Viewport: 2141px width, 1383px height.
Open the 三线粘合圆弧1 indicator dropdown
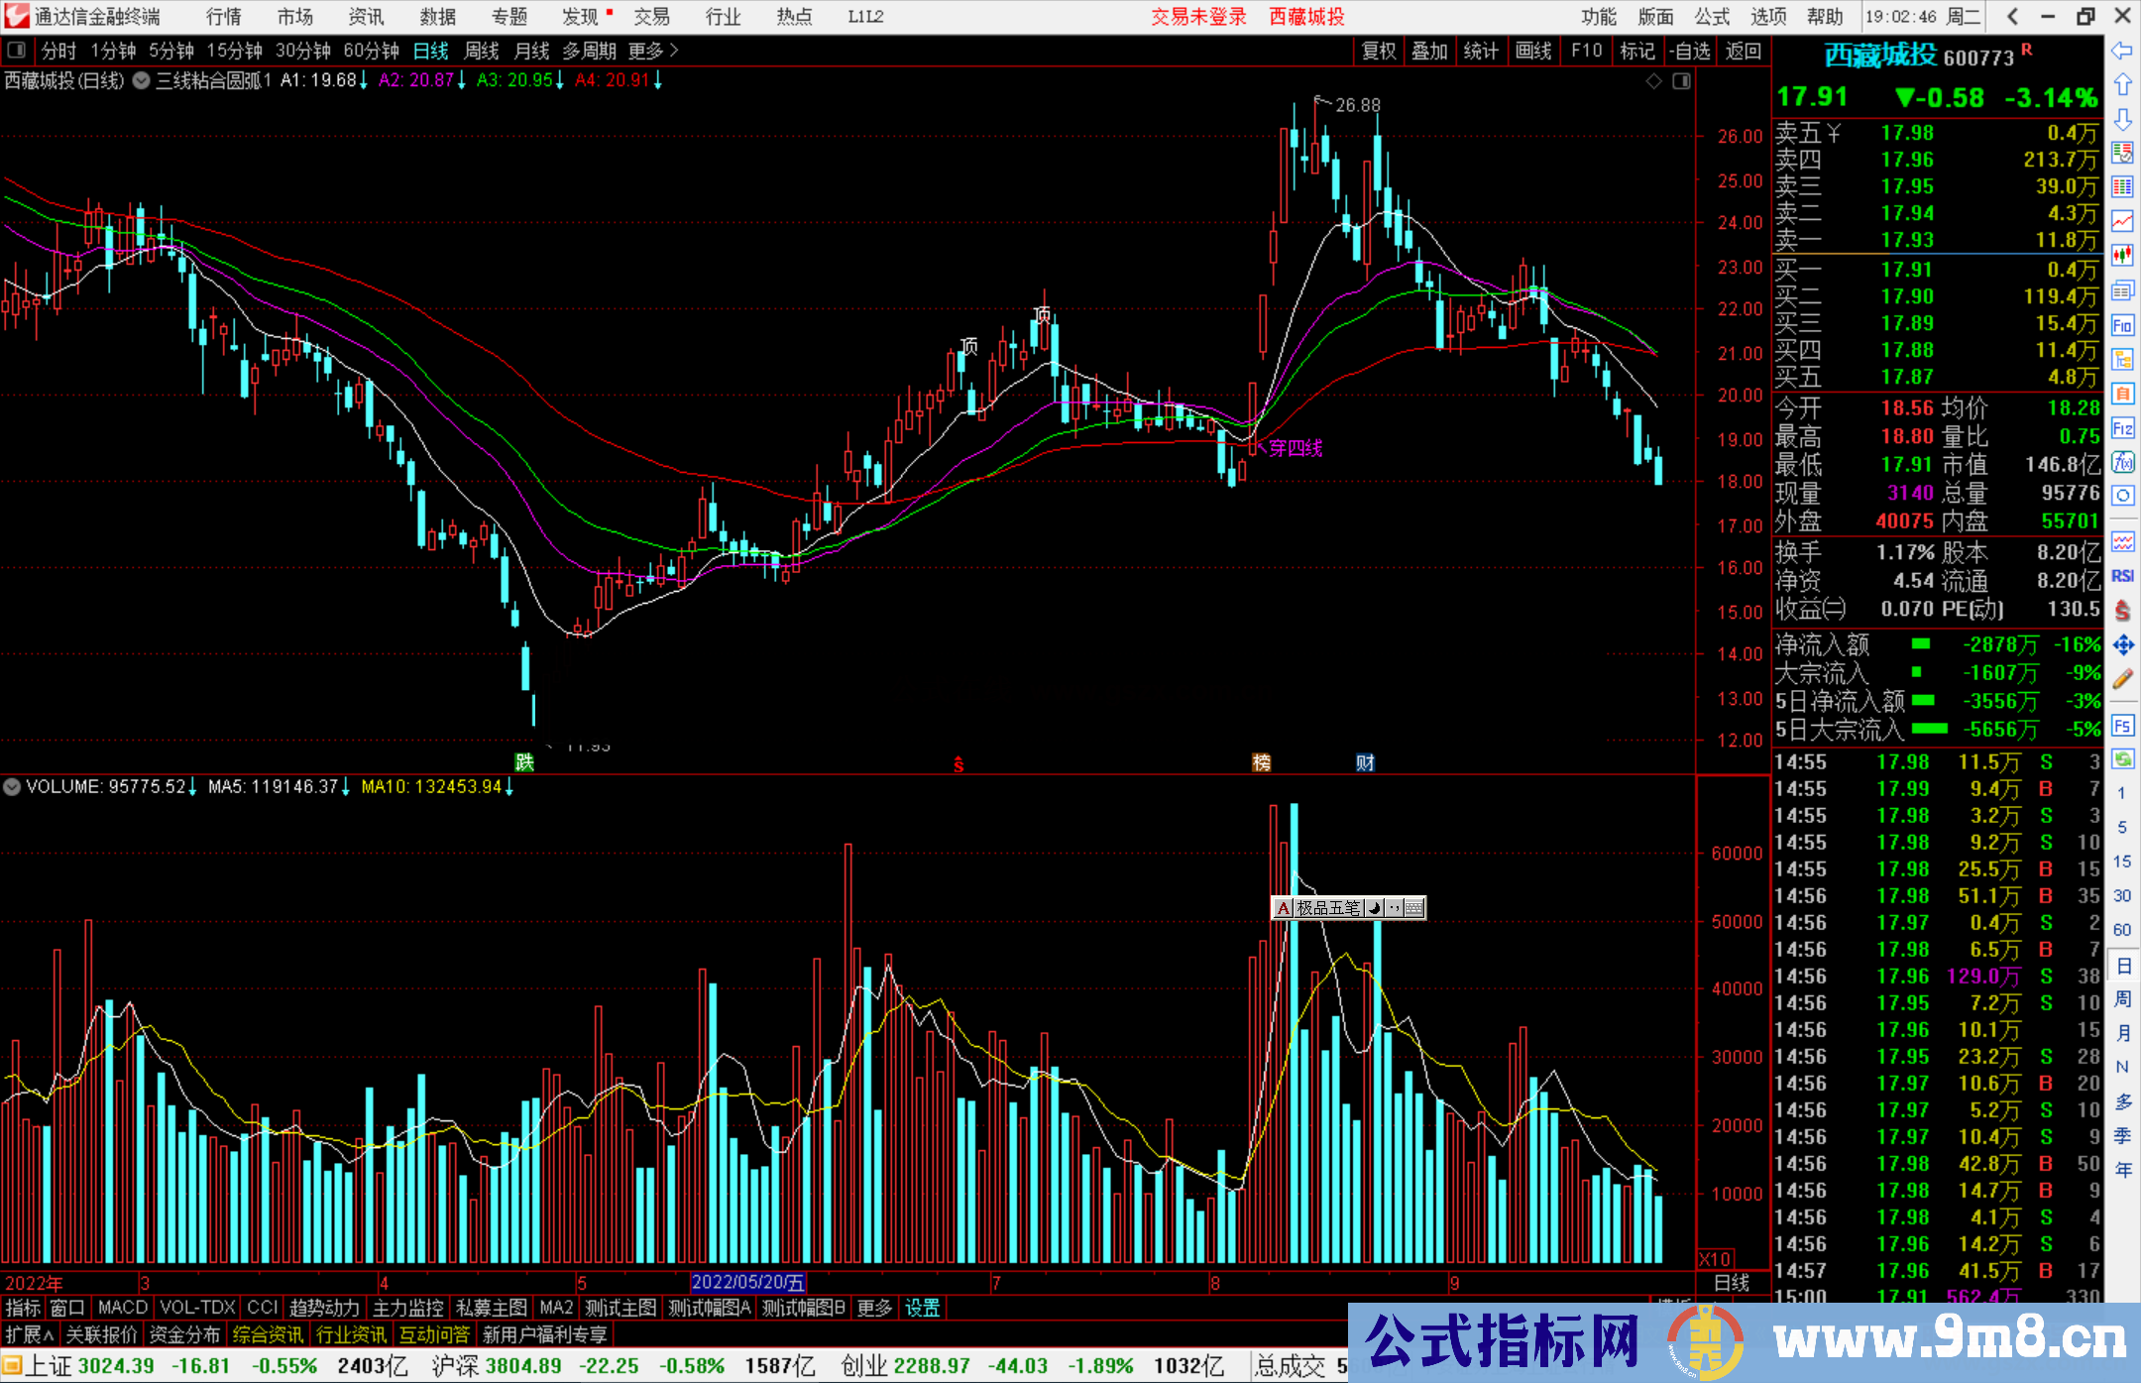tap(142, 81)
